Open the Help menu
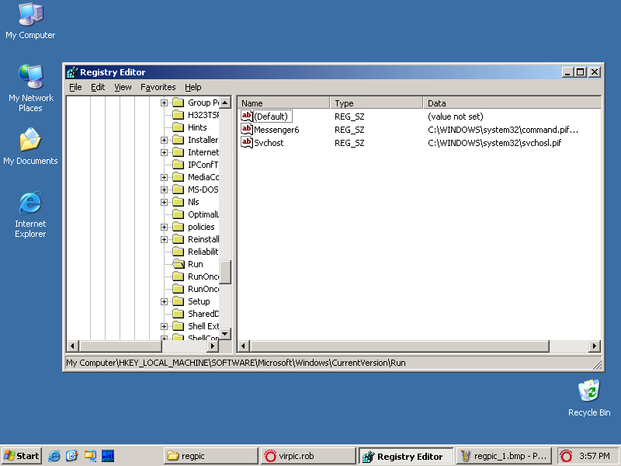 point(193,87)
